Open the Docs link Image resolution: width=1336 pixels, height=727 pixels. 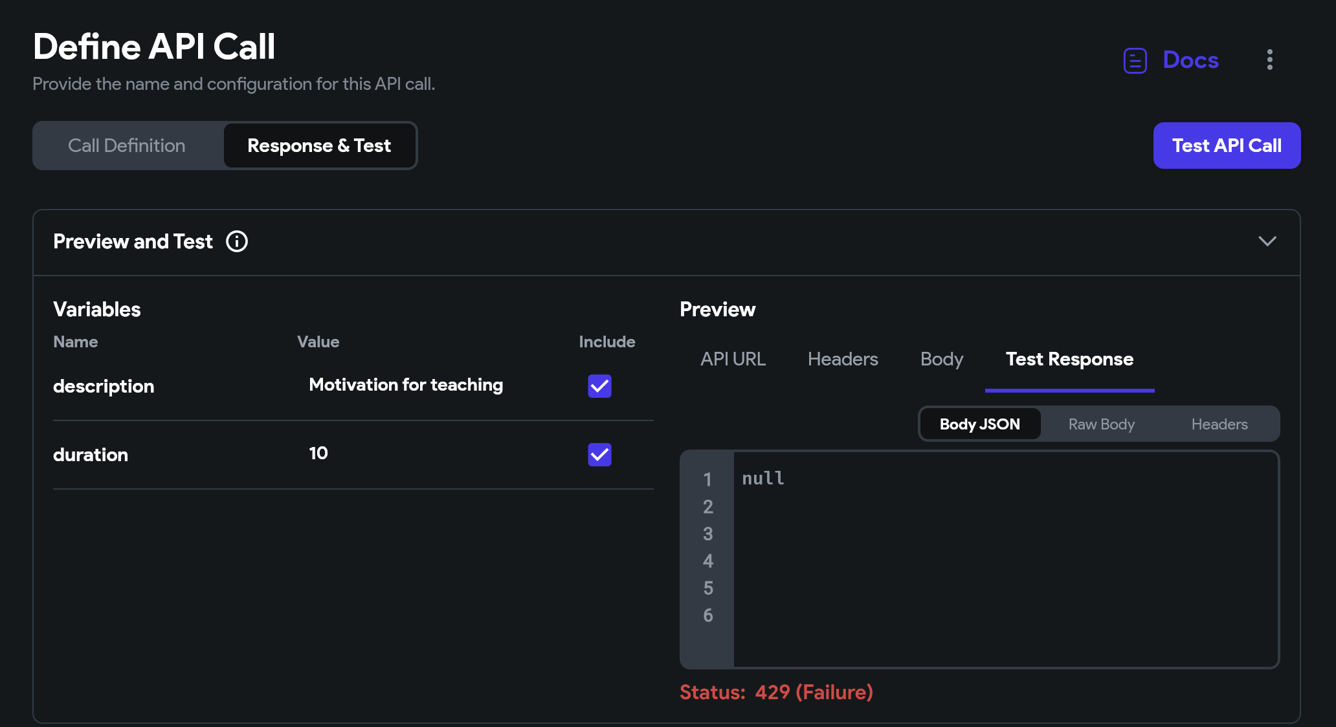point(1190,60)
